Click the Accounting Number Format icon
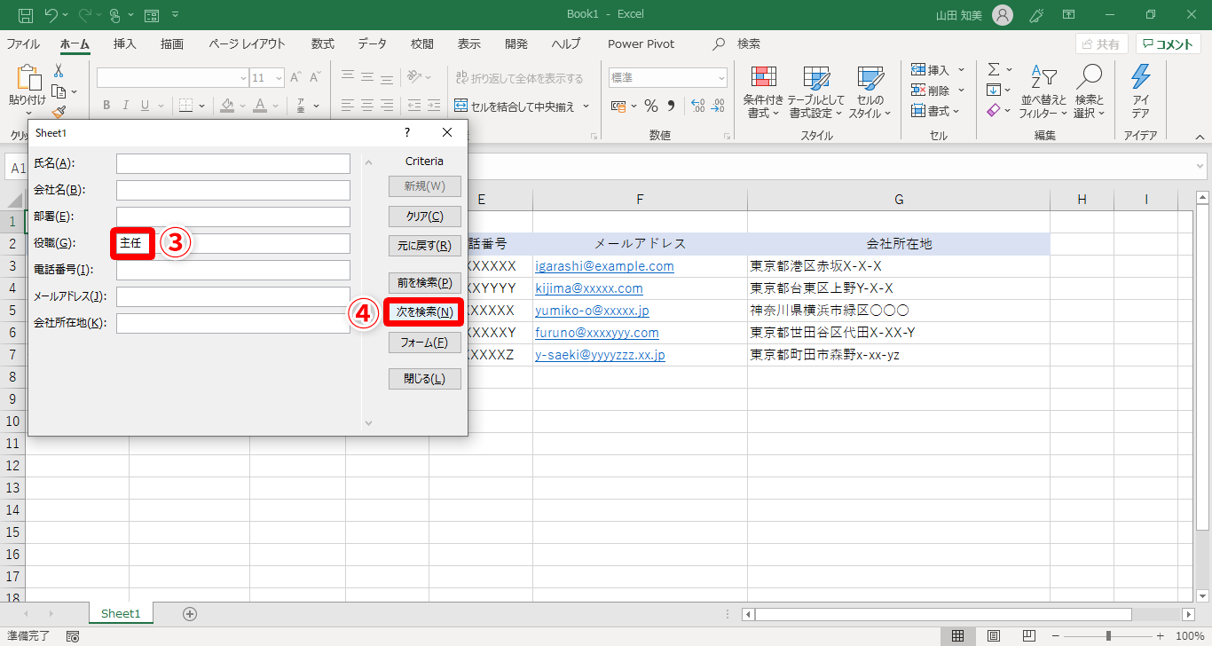This screenshot has height=646, width=1212. pos(618,106)
